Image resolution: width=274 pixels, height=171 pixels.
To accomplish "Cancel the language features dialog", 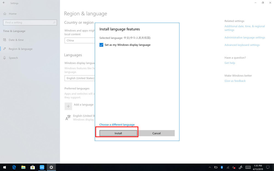I will (x=156, y=133).
